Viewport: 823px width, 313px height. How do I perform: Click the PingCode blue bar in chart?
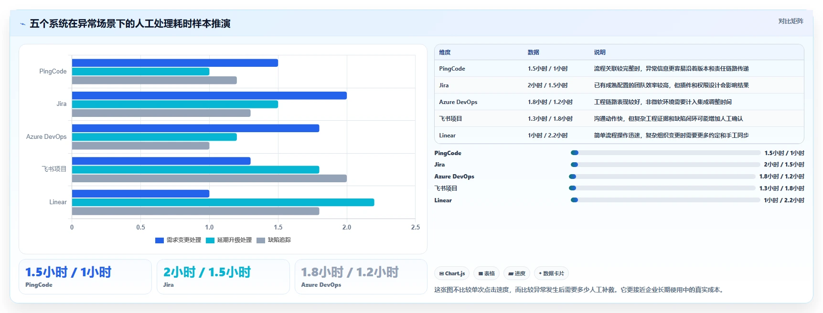(175, 63)
